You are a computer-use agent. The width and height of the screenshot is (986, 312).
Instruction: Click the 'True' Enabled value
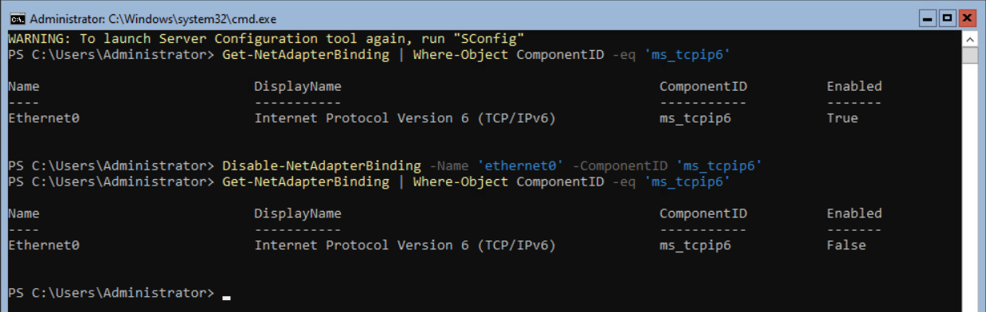coord(842,118)
